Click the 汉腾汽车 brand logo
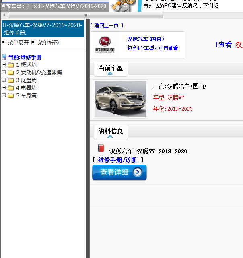 coord(105,44)
